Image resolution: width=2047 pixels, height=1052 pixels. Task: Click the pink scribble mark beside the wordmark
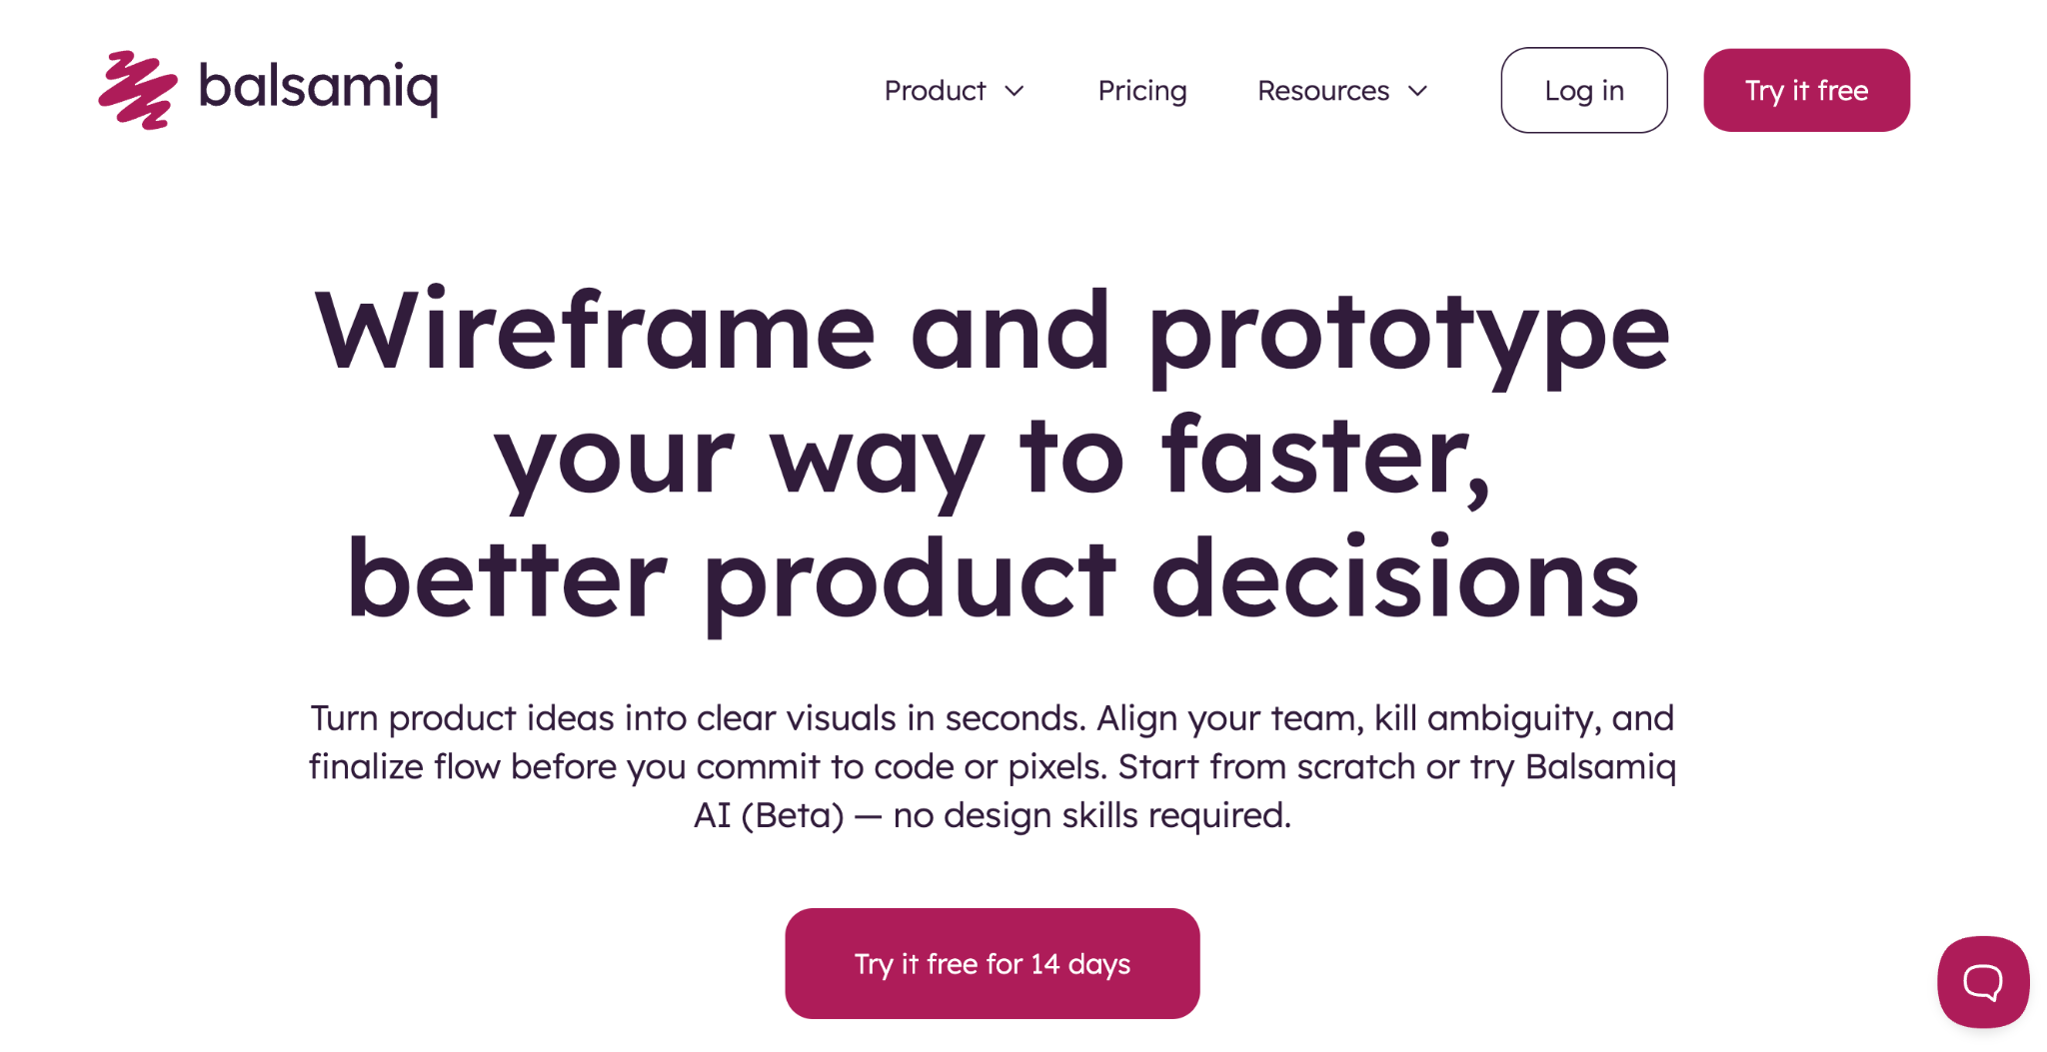(x=138, y=88)
